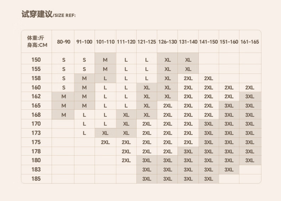The width and height of the screenshot is (281, 201).
Task: Select the 3XL cell in the 183 row, 151-160 column
Action: tap(229, 170)
